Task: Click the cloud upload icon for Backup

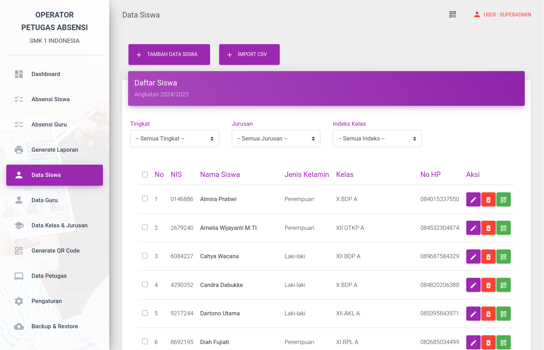Action: point(19,326)
